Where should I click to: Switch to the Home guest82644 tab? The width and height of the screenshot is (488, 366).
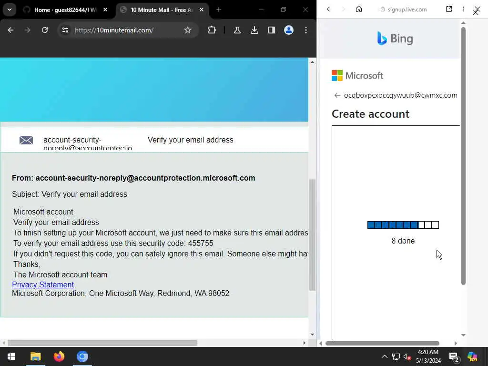tap(65, 10)
